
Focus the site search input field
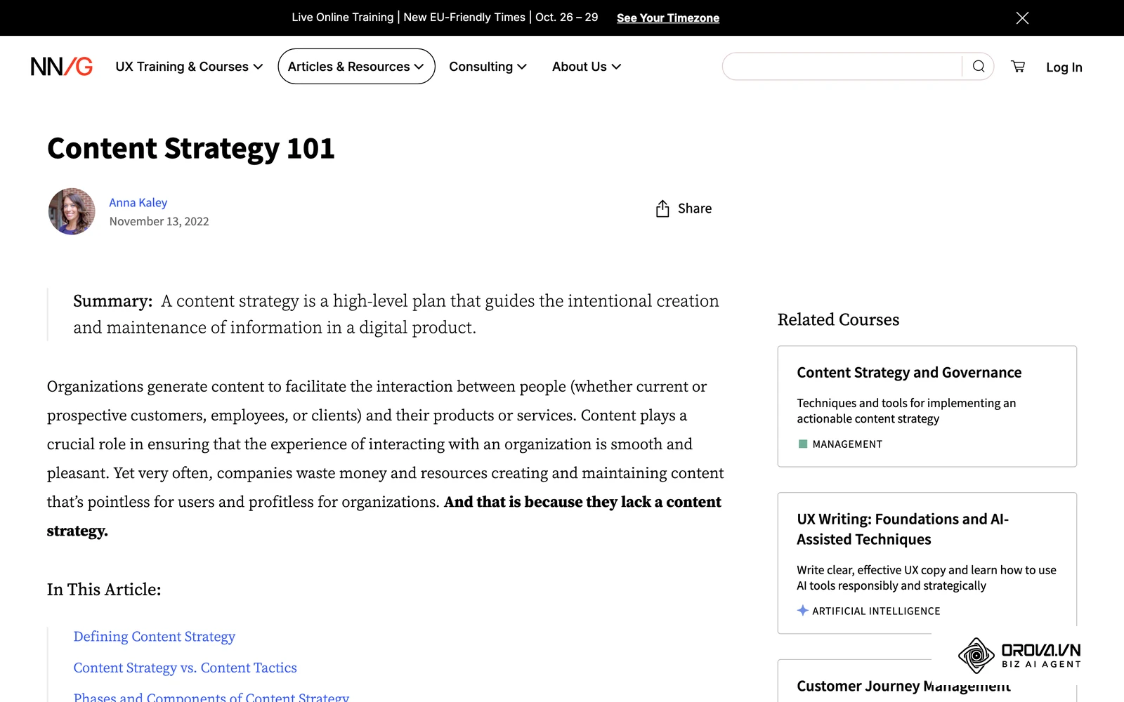click(x=842, y=67)
